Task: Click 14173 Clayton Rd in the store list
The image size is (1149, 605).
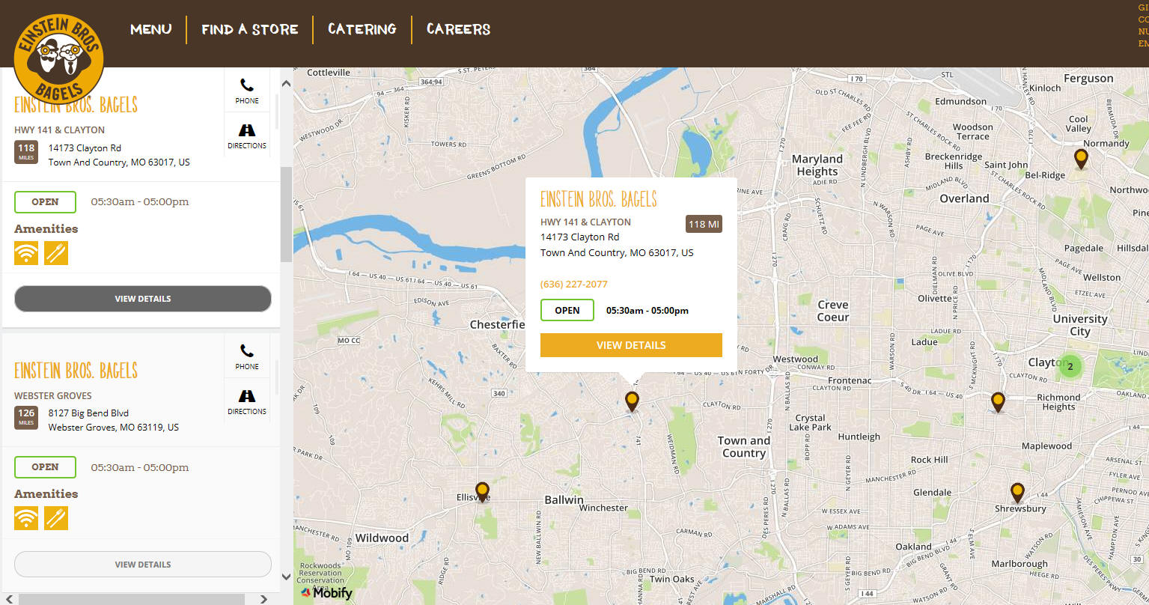Action: click(x=85, y=148)
